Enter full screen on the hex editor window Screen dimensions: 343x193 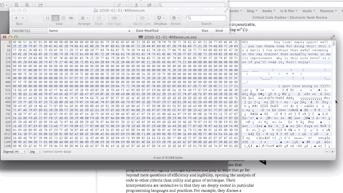pyautogui.click(x=333, y=38)
